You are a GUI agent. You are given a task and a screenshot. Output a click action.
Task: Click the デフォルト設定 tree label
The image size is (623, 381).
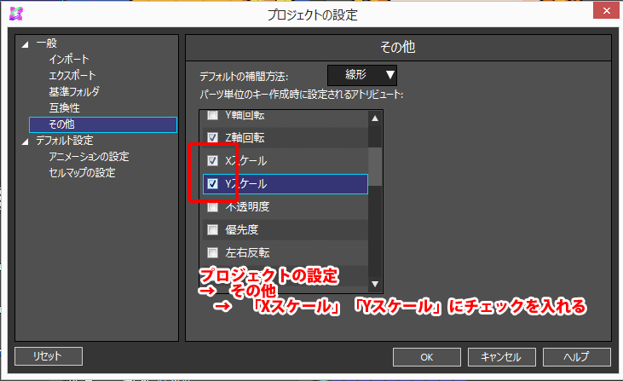65,141
